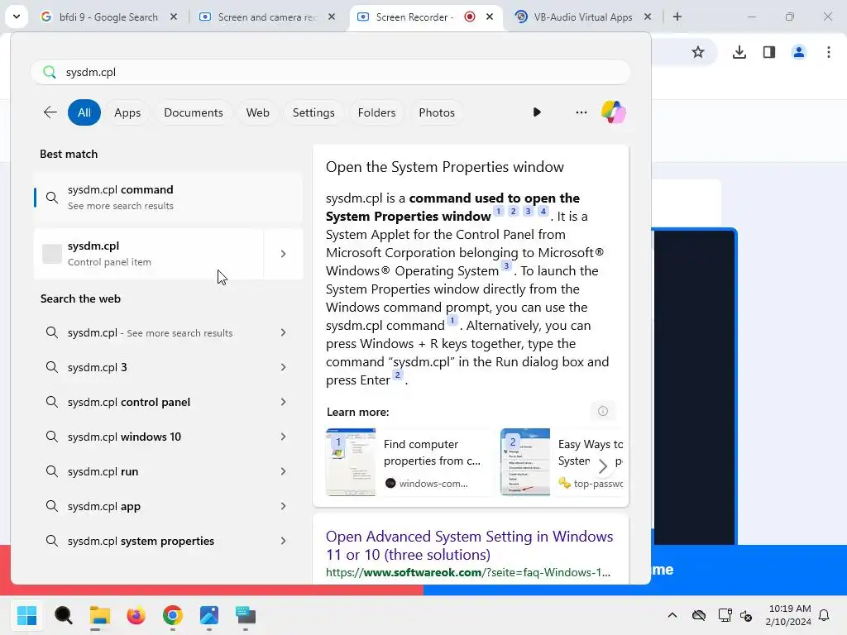Bookmark this page with star icon
Viewport: 847px width, 635px height.
pos(698,52)
